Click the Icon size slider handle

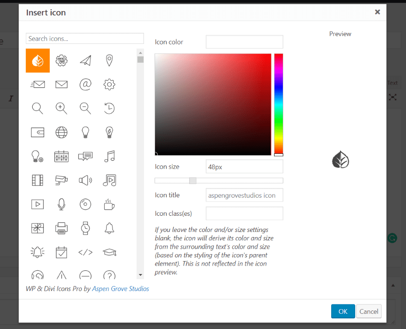pyautogui.click(x=193, y=181)
